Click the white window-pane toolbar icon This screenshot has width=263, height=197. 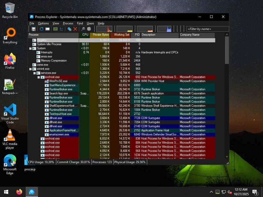48,29
